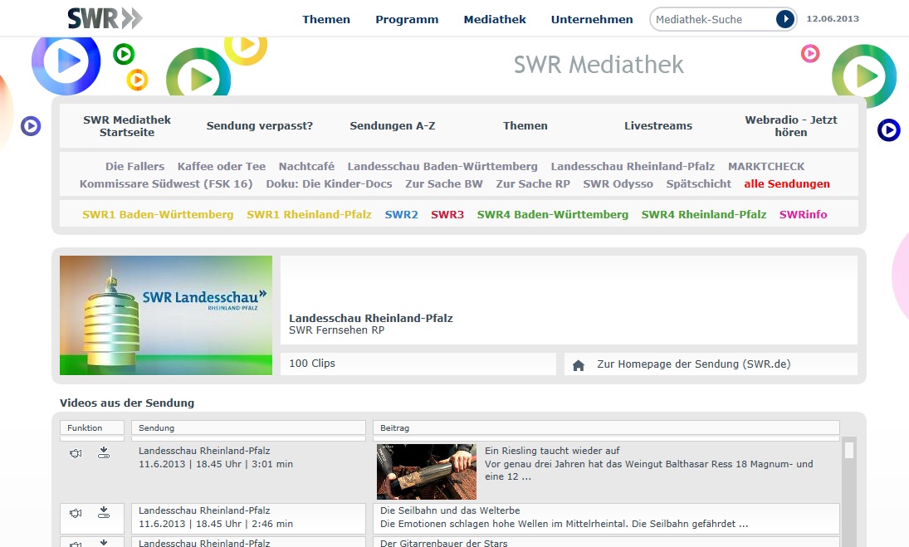909x547 pixels.
Task: Click the Riesling bottle video thumbnail
Action: coord(427,471)
